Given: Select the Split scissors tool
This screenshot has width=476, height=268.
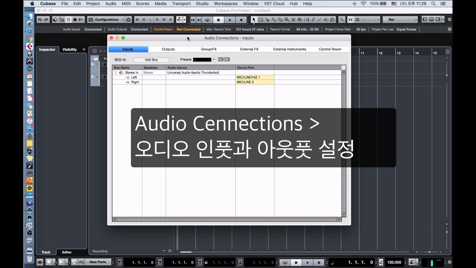Looking at the screenshot, I should (267, 20).
